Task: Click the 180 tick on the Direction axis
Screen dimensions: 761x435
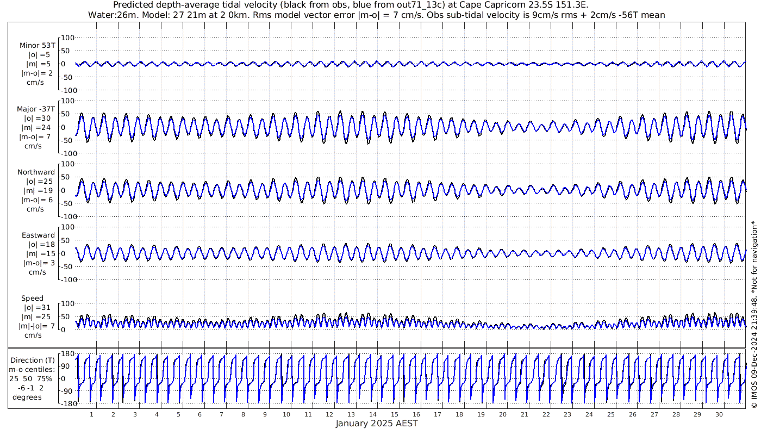Action: 67,354
